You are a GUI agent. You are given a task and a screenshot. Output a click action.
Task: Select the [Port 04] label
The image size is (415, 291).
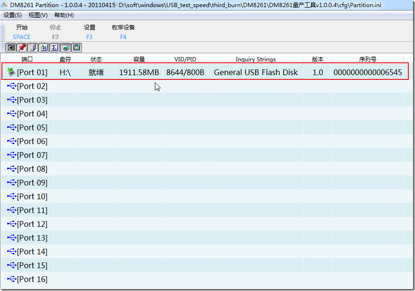point(32,114)
